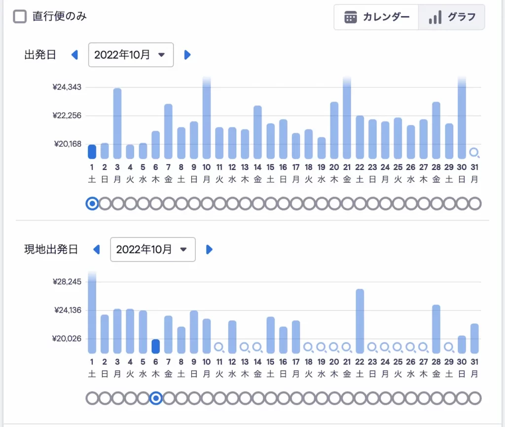Search price for 現地出発日 day 29
Image resolution: width=505 pixels, height=427 pixels.
pos(449,347)
